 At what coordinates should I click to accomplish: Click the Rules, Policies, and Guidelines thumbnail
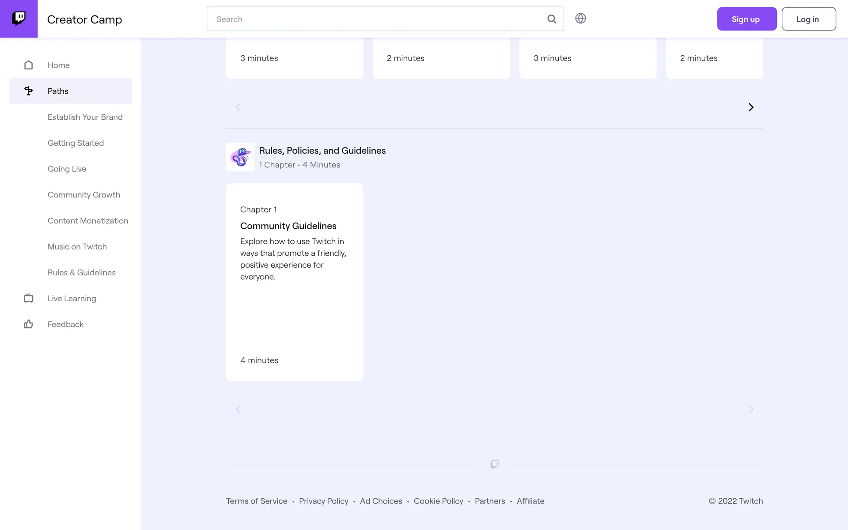(x=240, y=157)
